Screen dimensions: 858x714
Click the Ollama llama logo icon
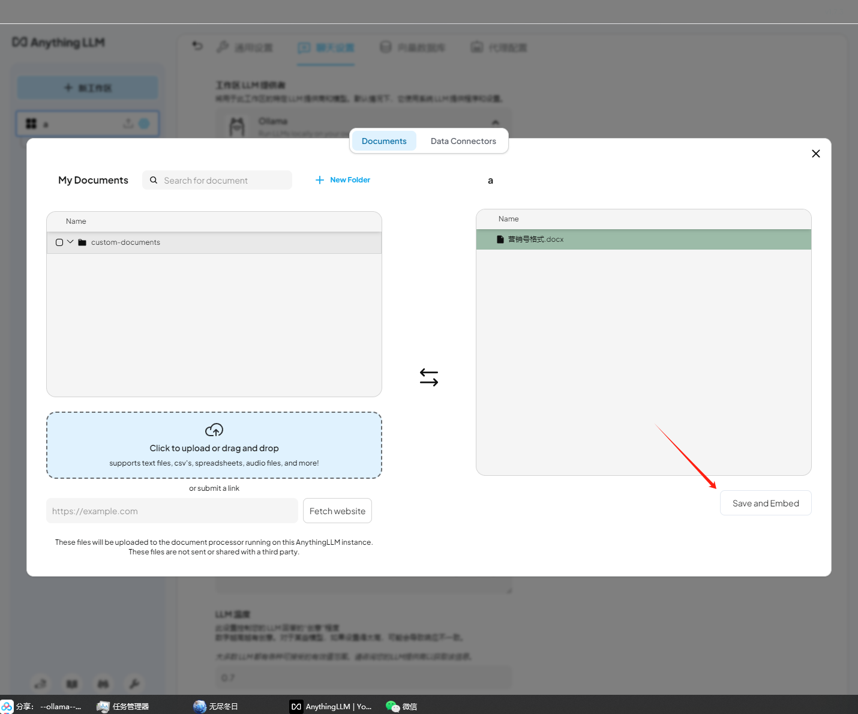(238, 127)
